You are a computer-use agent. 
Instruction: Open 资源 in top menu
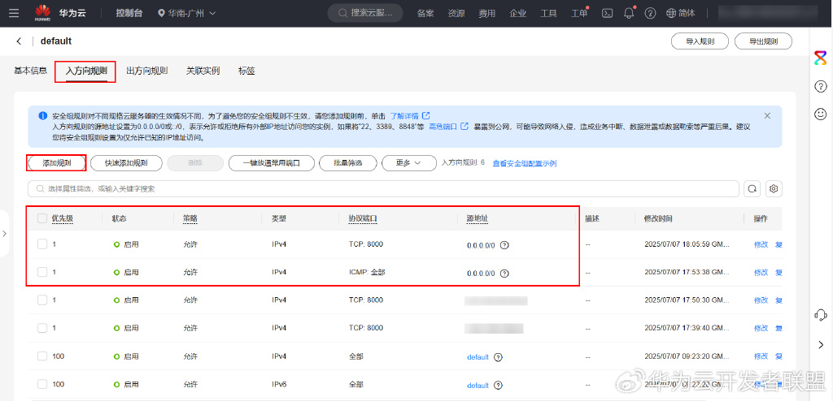(x=456, y=13)
